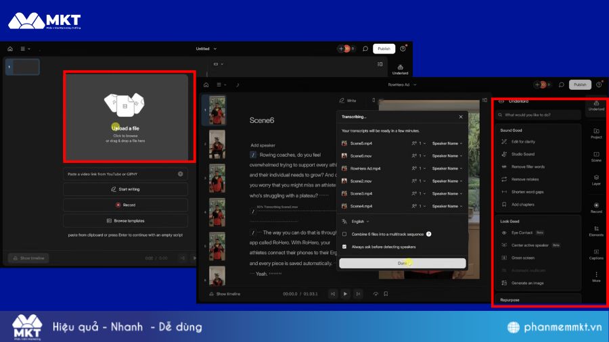Open Browse templates
This screenshot has height=342, width=609.
(x=125, y=220)
